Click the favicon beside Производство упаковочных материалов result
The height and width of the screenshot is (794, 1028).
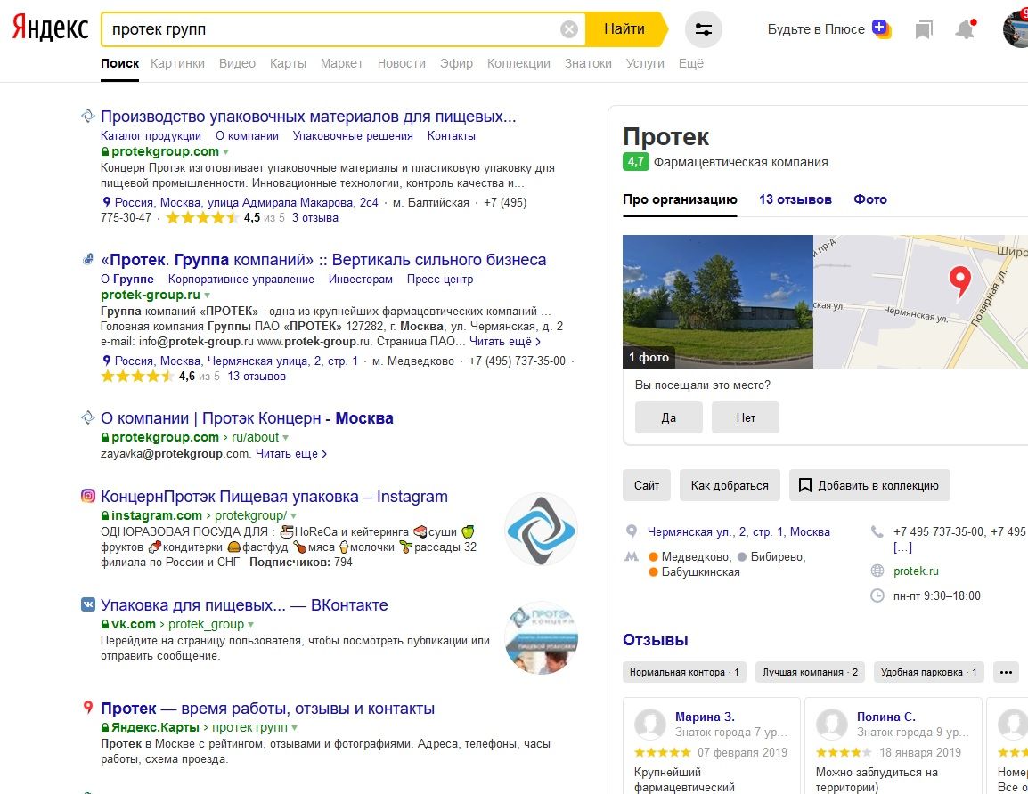pyautogui.click(x=88, y=116)
